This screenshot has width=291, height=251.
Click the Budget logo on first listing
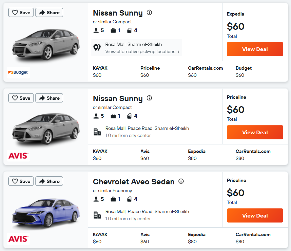[x=18, y=72]
